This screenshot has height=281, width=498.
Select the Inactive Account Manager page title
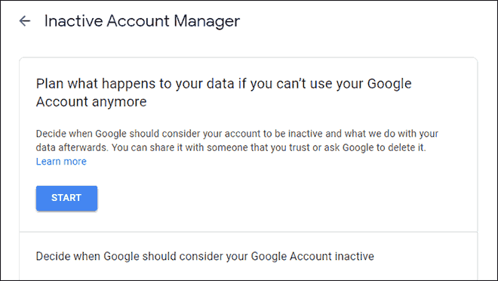[x=142, y=21]
